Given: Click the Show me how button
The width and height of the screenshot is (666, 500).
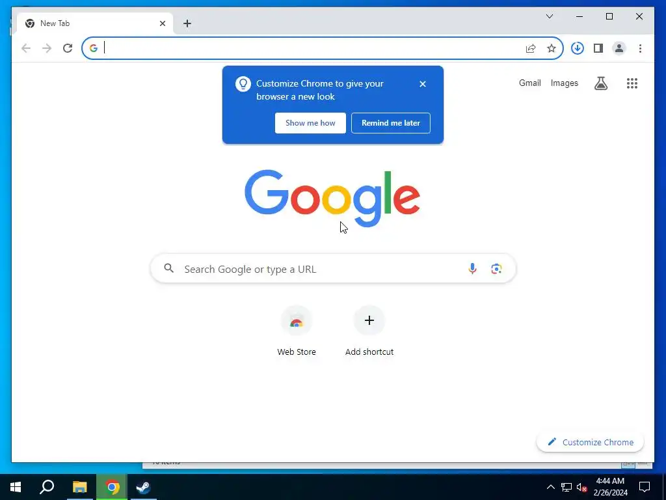Looking at the screenshot, I should (x=310, y=123).
